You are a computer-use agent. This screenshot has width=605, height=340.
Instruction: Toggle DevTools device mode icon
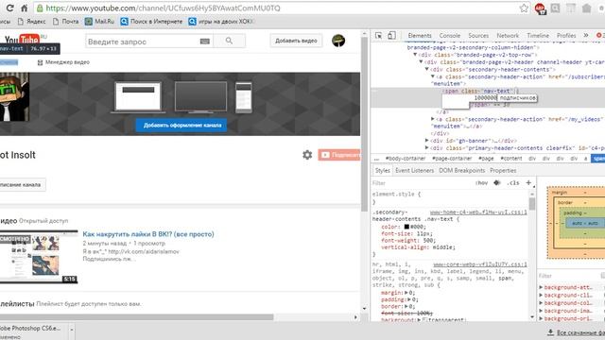(x=391, y=36)
